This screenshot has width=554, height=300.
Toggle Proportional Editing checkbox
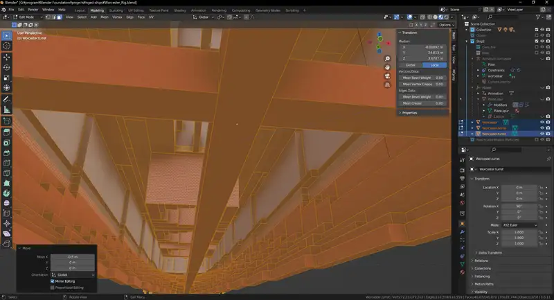[x=53, y=288]
